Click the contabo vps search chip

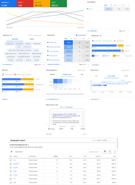[x=10, y=44]
